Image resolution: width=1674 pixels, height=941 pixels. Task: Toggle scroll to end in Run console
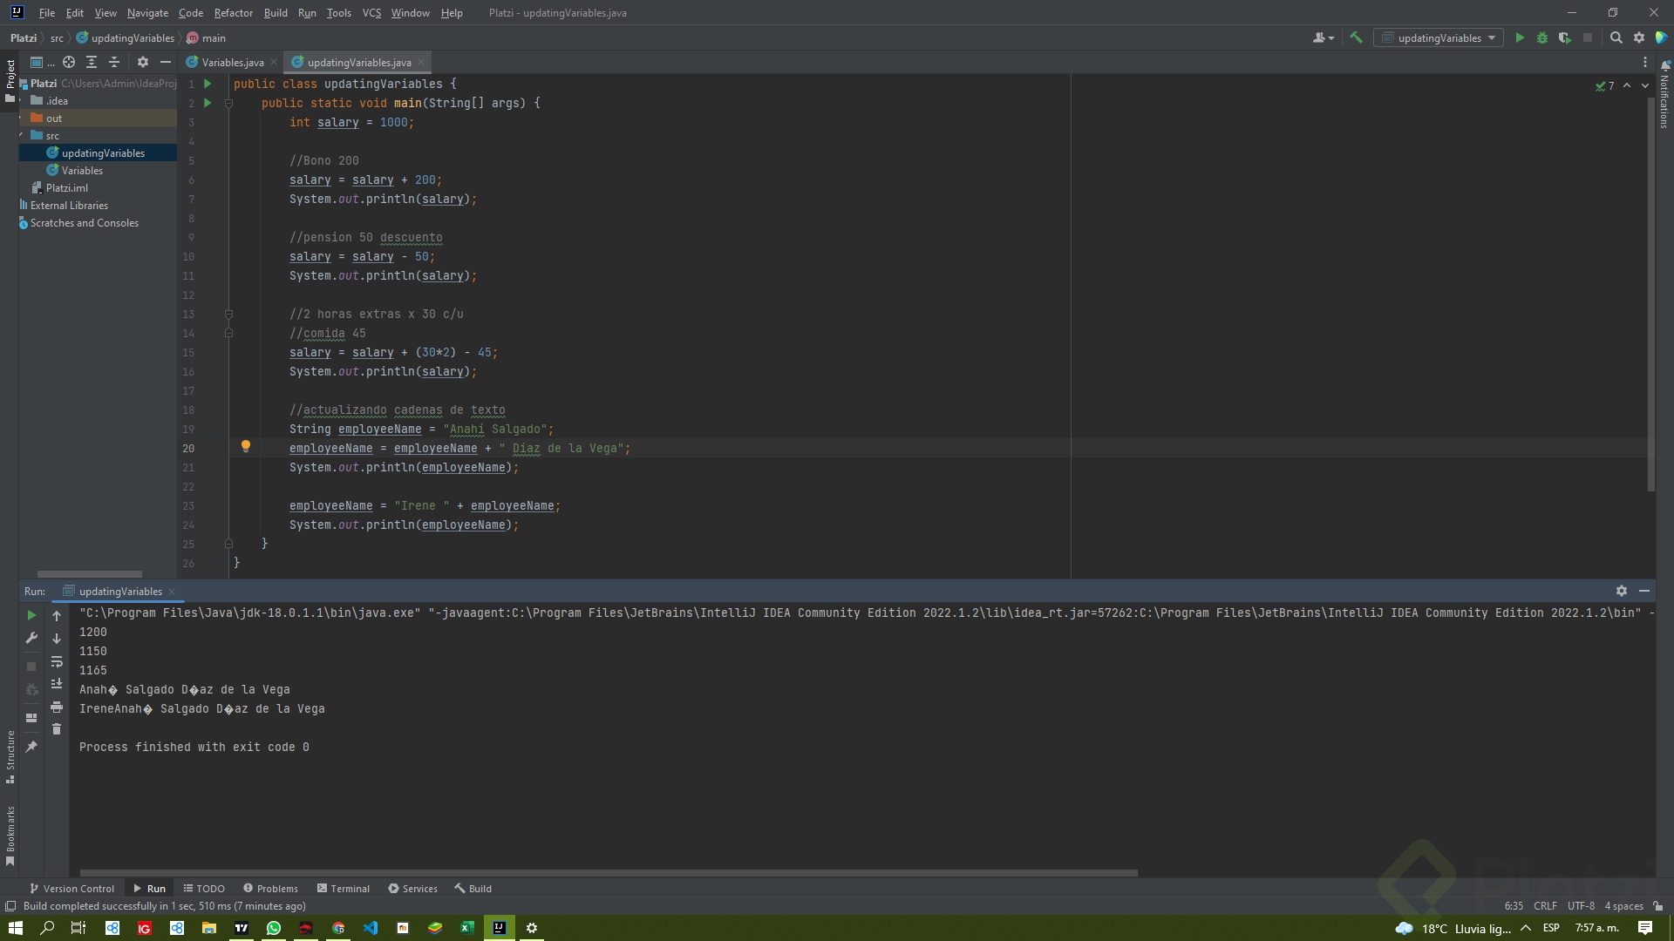pyautogui.click(x=57, y=684)
